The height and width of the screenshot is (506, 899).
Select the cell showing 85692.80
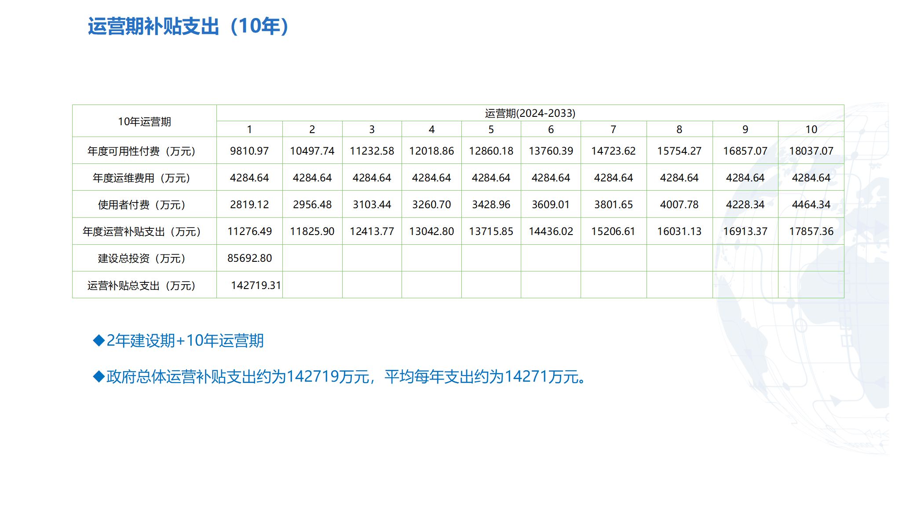(x=249, y=258)
